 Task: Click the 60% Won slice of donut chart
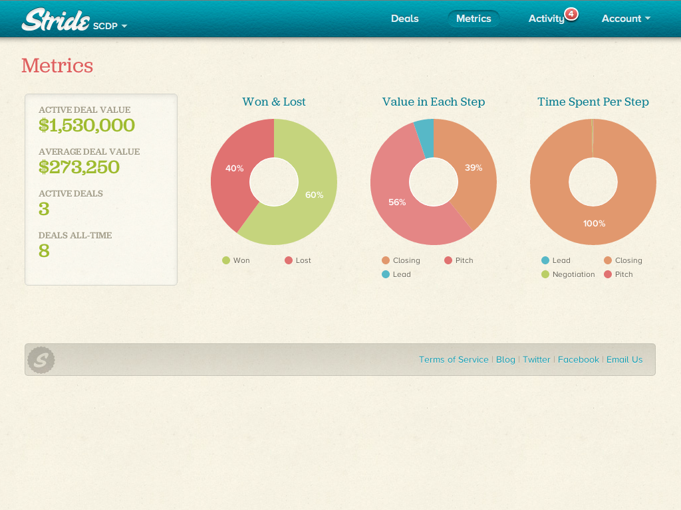pos(314,195)
